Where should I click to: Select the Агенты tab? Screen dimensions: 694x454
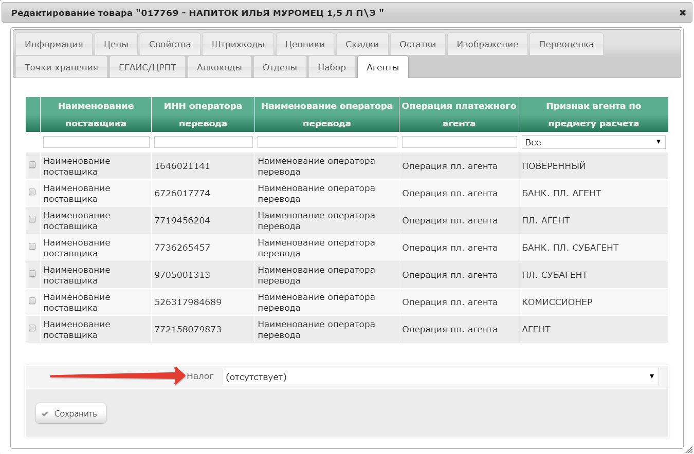point(383,67)
